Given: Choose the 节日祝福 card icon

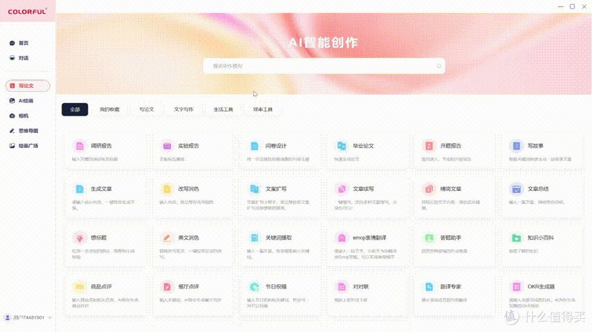Looking at the screenshot, I should pyautogui.click(x=255, y=287).
